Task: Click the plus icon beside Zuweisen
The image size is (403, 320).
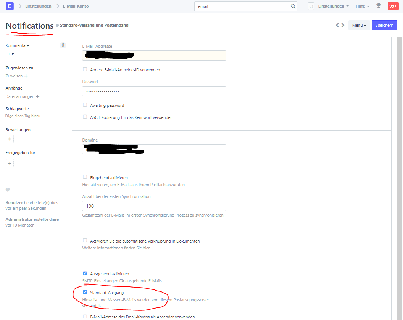Action: [26, 76]
